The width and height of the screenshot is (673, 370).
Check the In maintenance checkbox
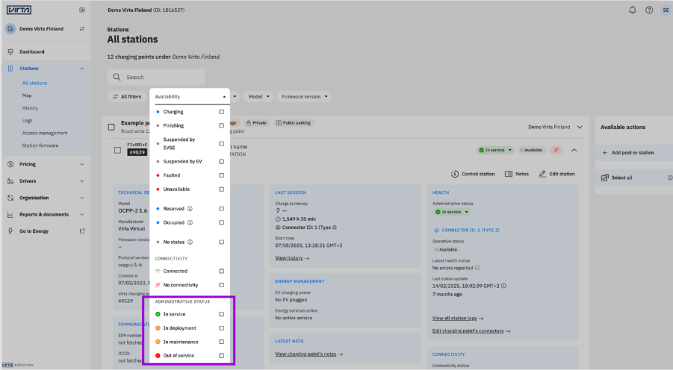tap(222, 342)
